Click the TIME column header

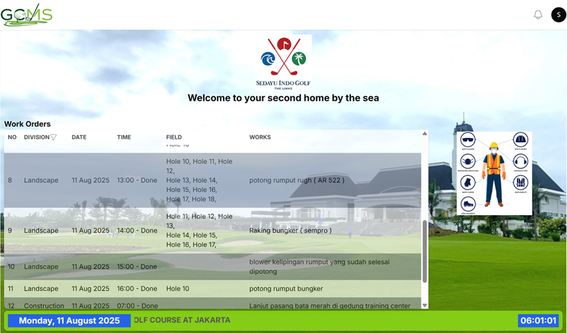pos(124,137)
